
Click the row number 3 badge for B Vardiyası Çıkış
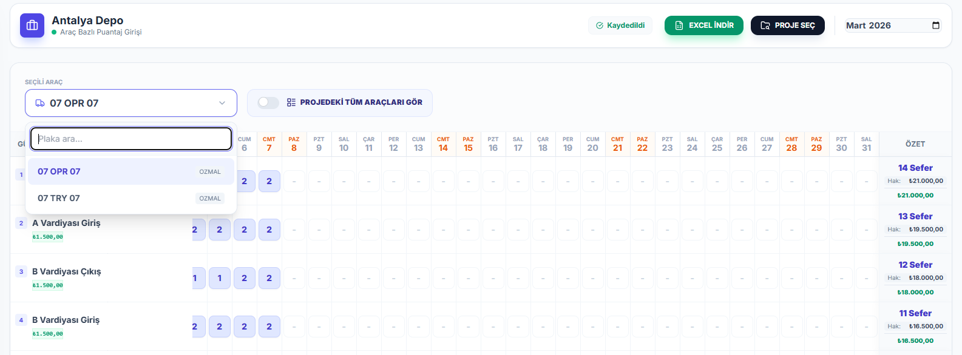(21, 271)
